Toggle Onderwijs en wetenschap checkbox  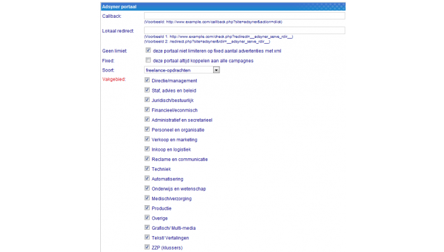147,188
